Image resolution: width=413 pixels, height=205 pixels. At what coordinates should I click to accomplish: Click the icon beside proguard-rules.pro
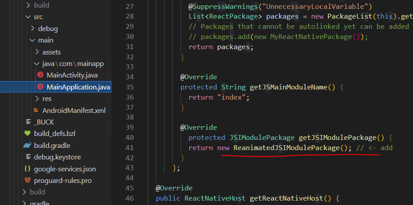coord(27,181)
